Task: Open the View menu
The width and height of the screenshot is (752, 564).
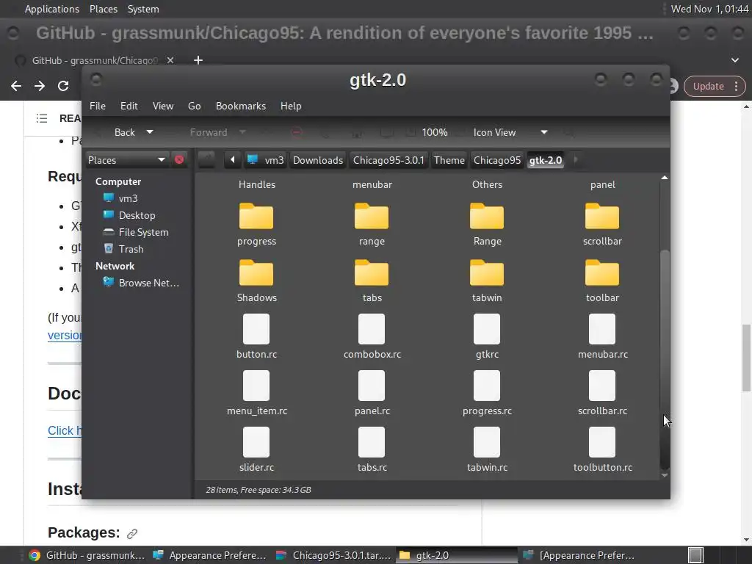Action: point(163,106)
